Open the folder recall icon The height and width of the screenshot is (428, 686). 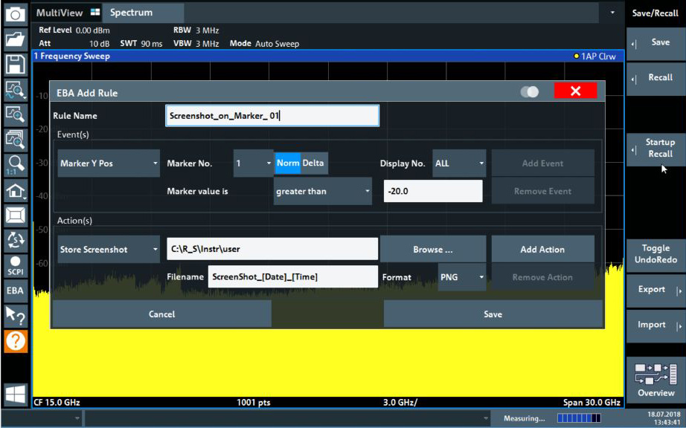16,39
